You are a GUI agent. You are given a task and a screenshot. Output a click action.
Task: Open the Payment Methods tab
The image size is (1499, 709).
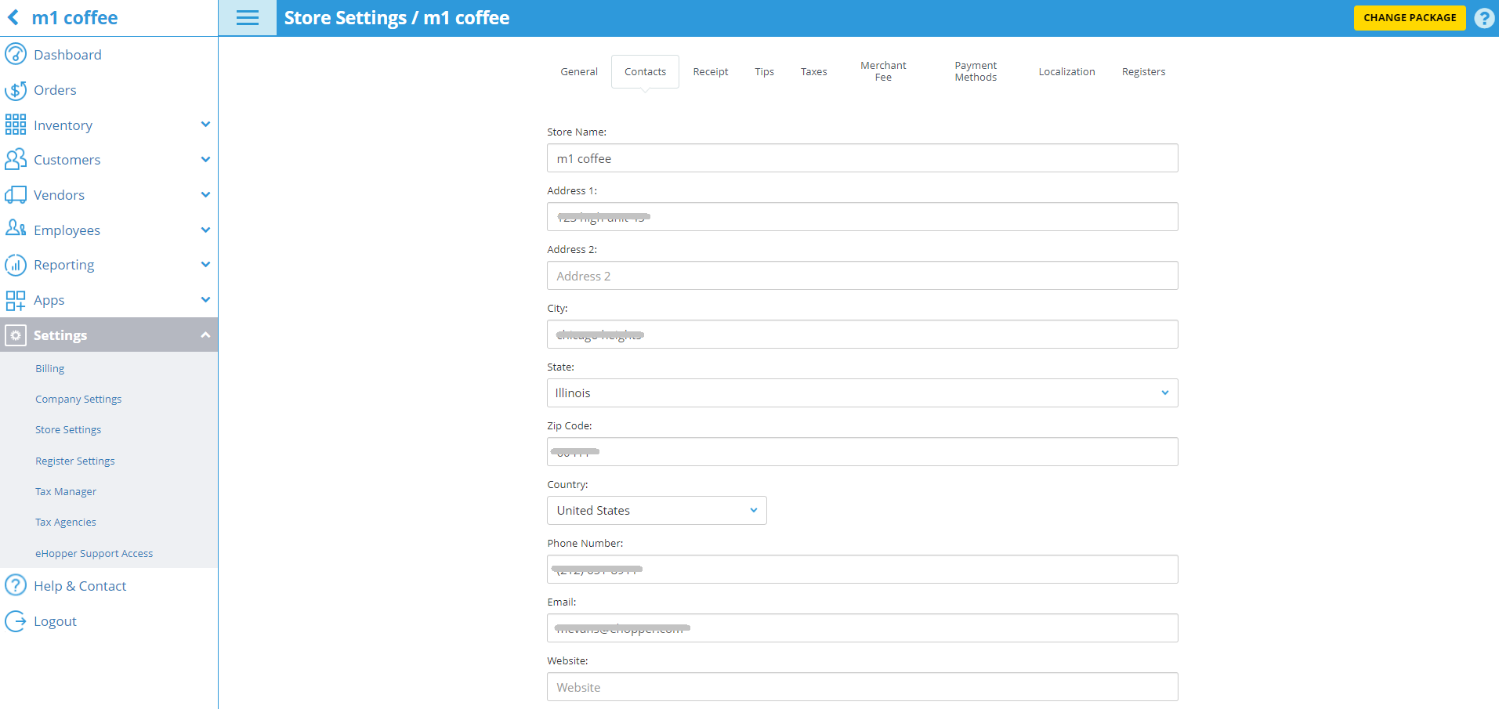976,71
